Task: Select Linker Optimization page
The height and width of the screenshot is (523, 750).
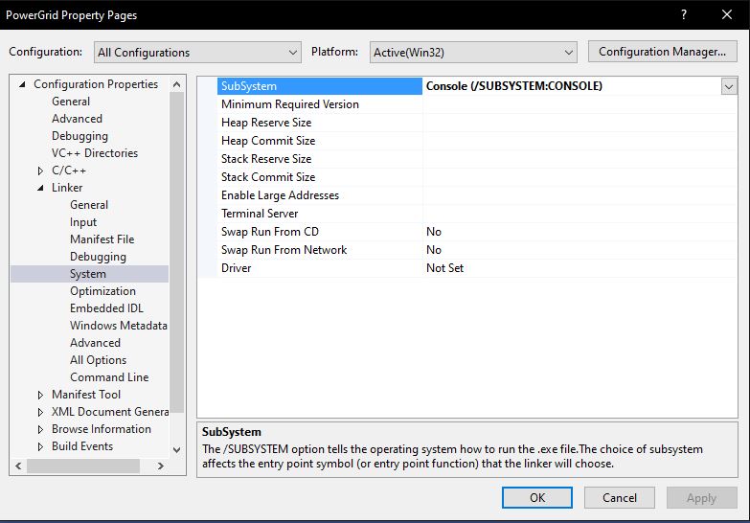Action: [102, 291]
